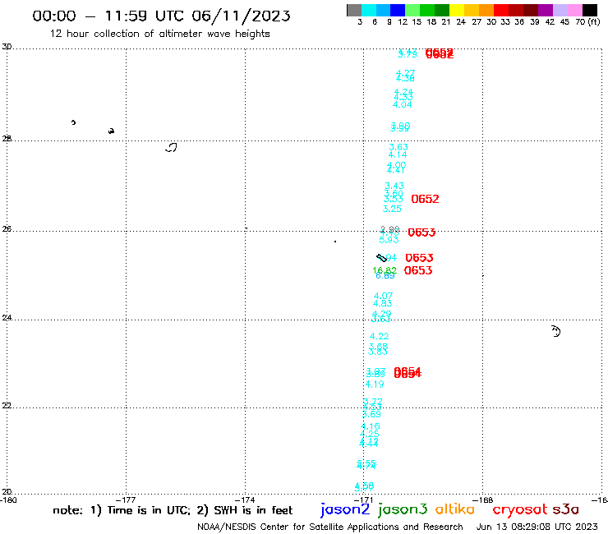
Task: Click the note about UTC time and SWH feet
Action: (173, 510)
